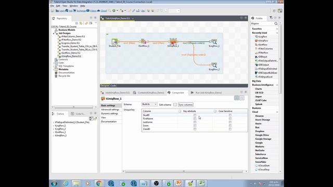
Task: Check Case Sensitive for FirstName
Action: (x=230, y=119)
